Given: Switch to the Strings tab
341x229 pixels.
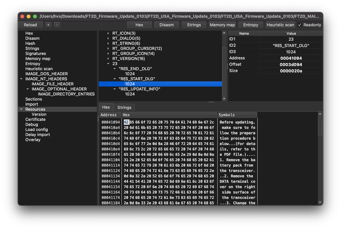Looking at the screenshot, I should point(124,108).
